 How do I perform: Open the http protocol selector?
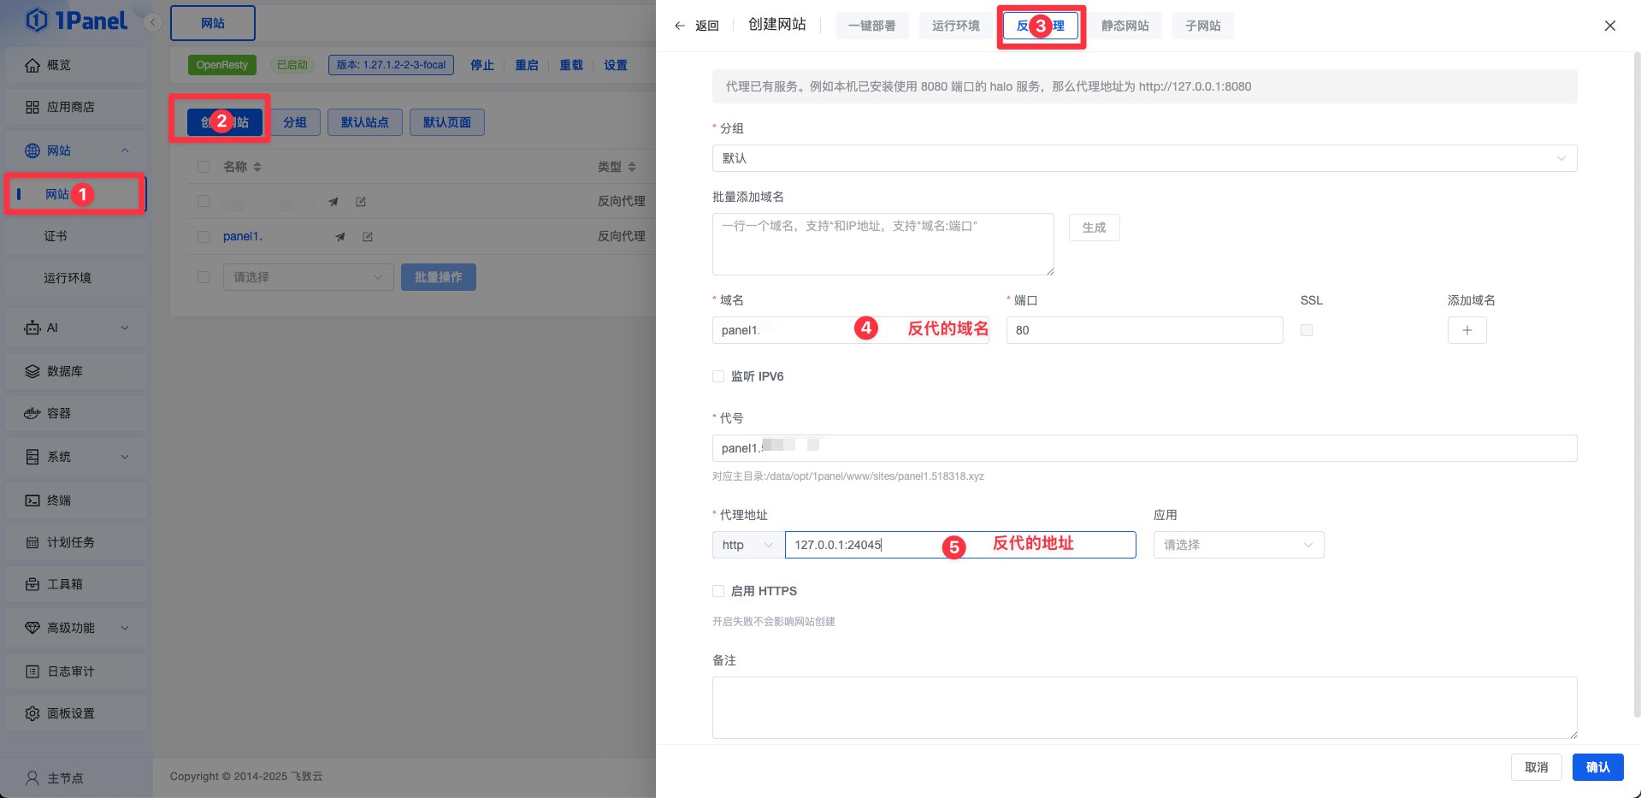point(746,545)
